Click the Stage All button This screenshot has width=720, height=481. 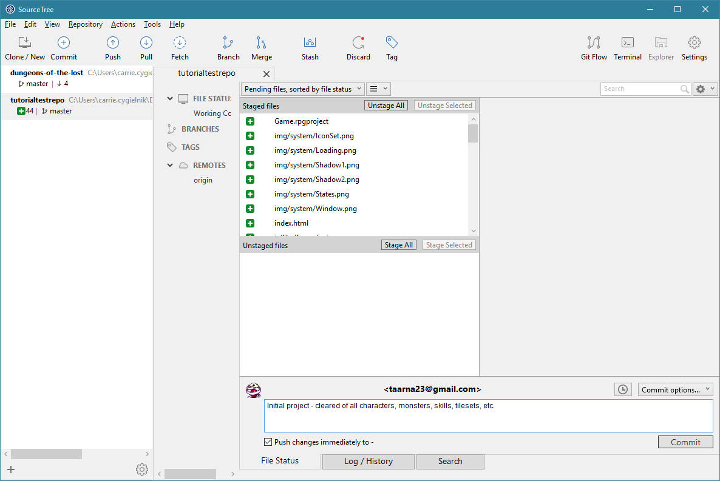pyautogui.click(x=399, y=245)
